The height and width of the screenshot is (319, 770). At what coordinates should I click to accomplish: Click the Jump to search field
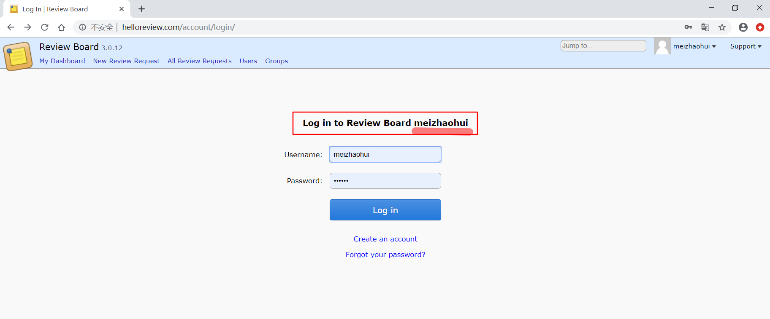coord(603,46)
